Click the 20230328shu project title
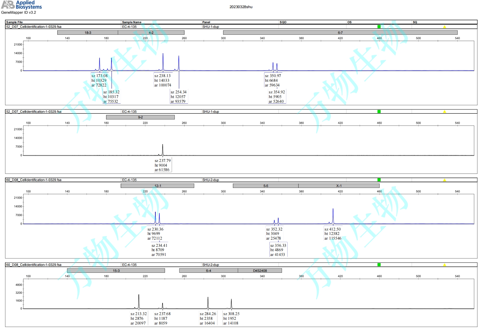 coord(241,7)
